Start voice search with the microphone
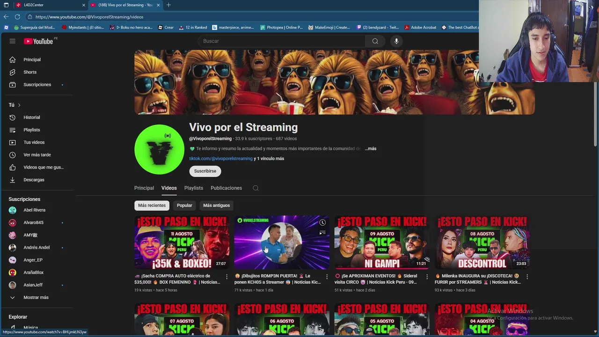The image size is (599, 337). [x=396, y=41]
